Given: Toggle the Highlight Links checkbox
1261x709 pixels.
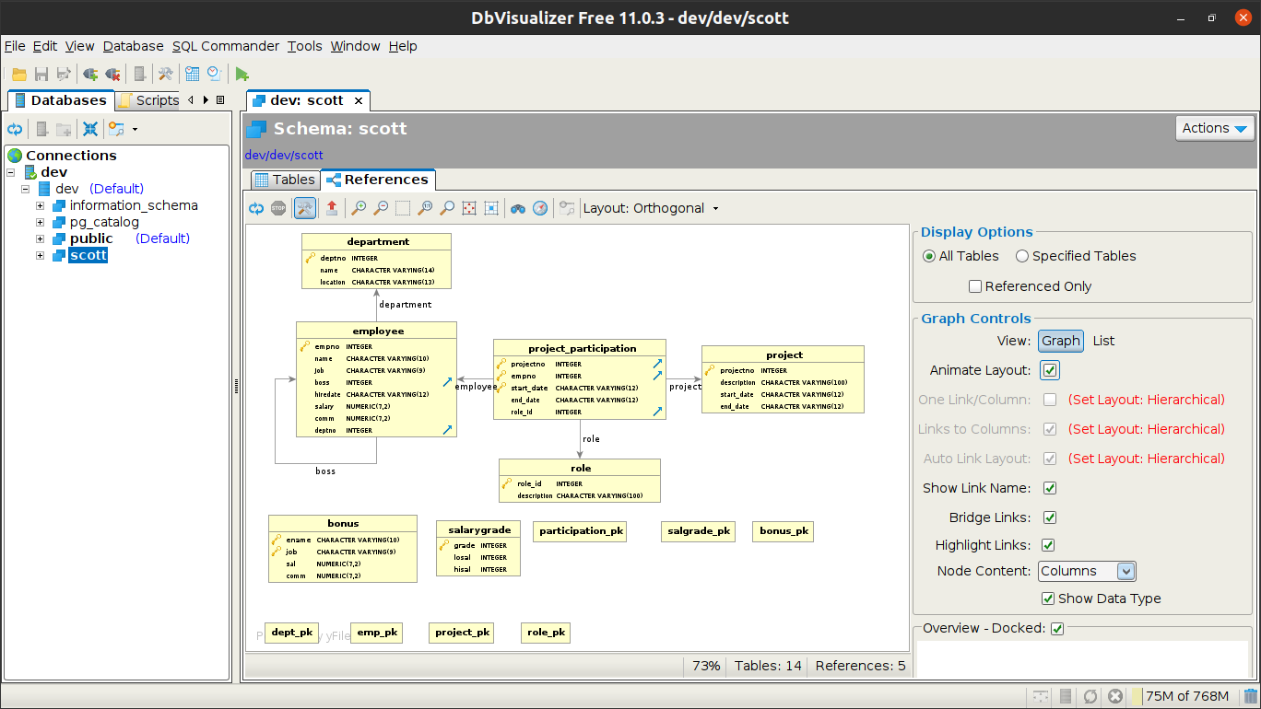Looking at the screenshot, I should (x=1050, y=545).
